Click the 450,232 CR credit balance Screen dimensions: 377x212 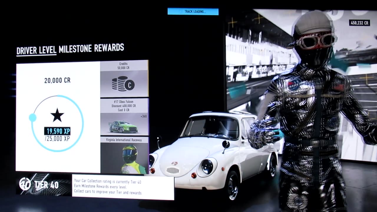(x=359, y=23)
